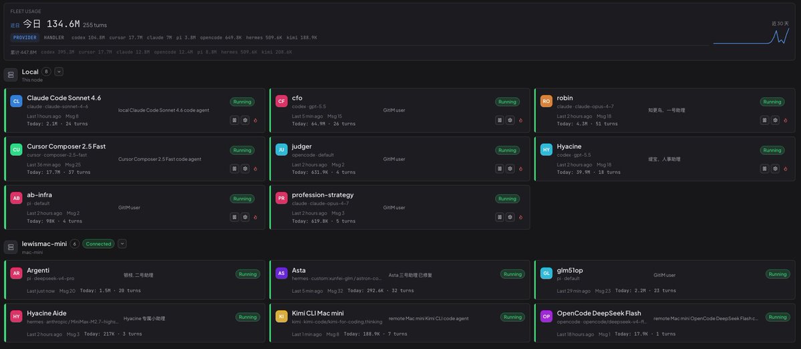This screenshot has height=349, width=801.
Task: Click the server icon beside lewismac-mini
Action: (11, 247)
